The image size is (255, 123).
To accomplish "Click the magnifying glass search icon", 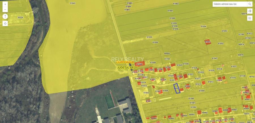I will [x=250, y=4].
